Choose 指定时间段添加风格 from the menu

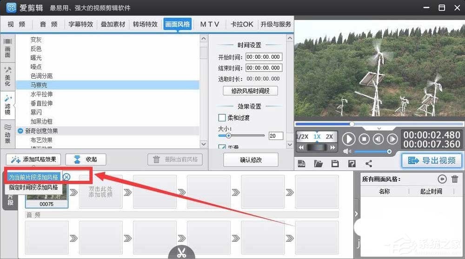point(33,187)
